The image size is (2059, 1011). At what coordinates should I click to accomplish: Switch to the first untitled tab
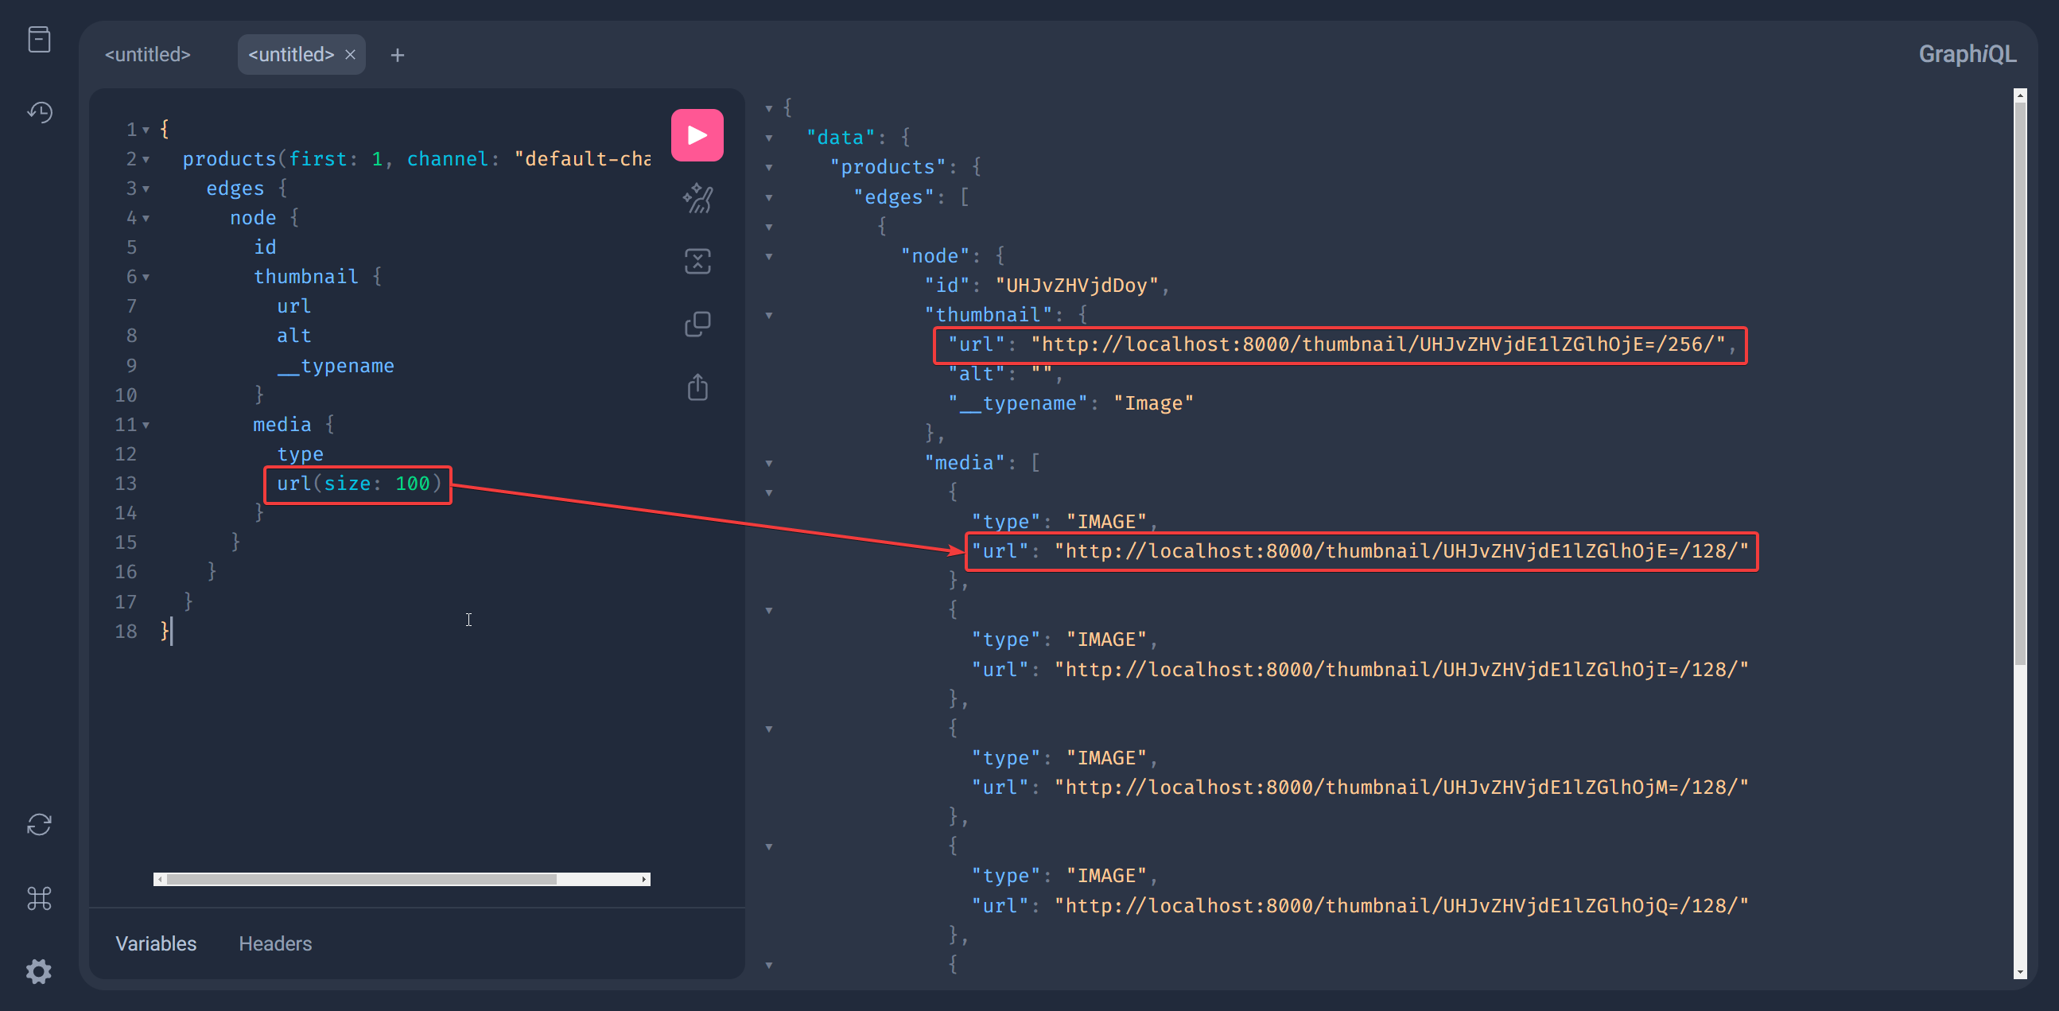click(148, 54)
